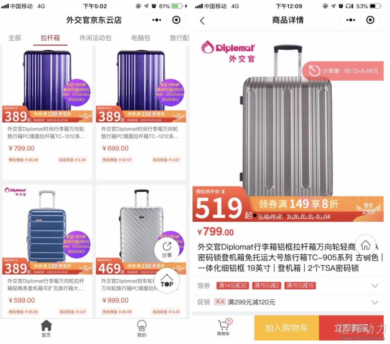Expand the 领券 coupon row chevron

(x=375, y=286)
